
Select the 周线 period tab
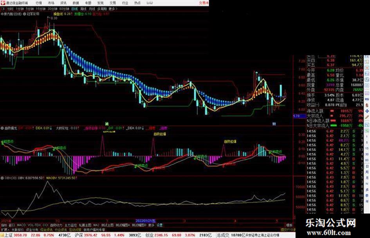click(83, 9)
